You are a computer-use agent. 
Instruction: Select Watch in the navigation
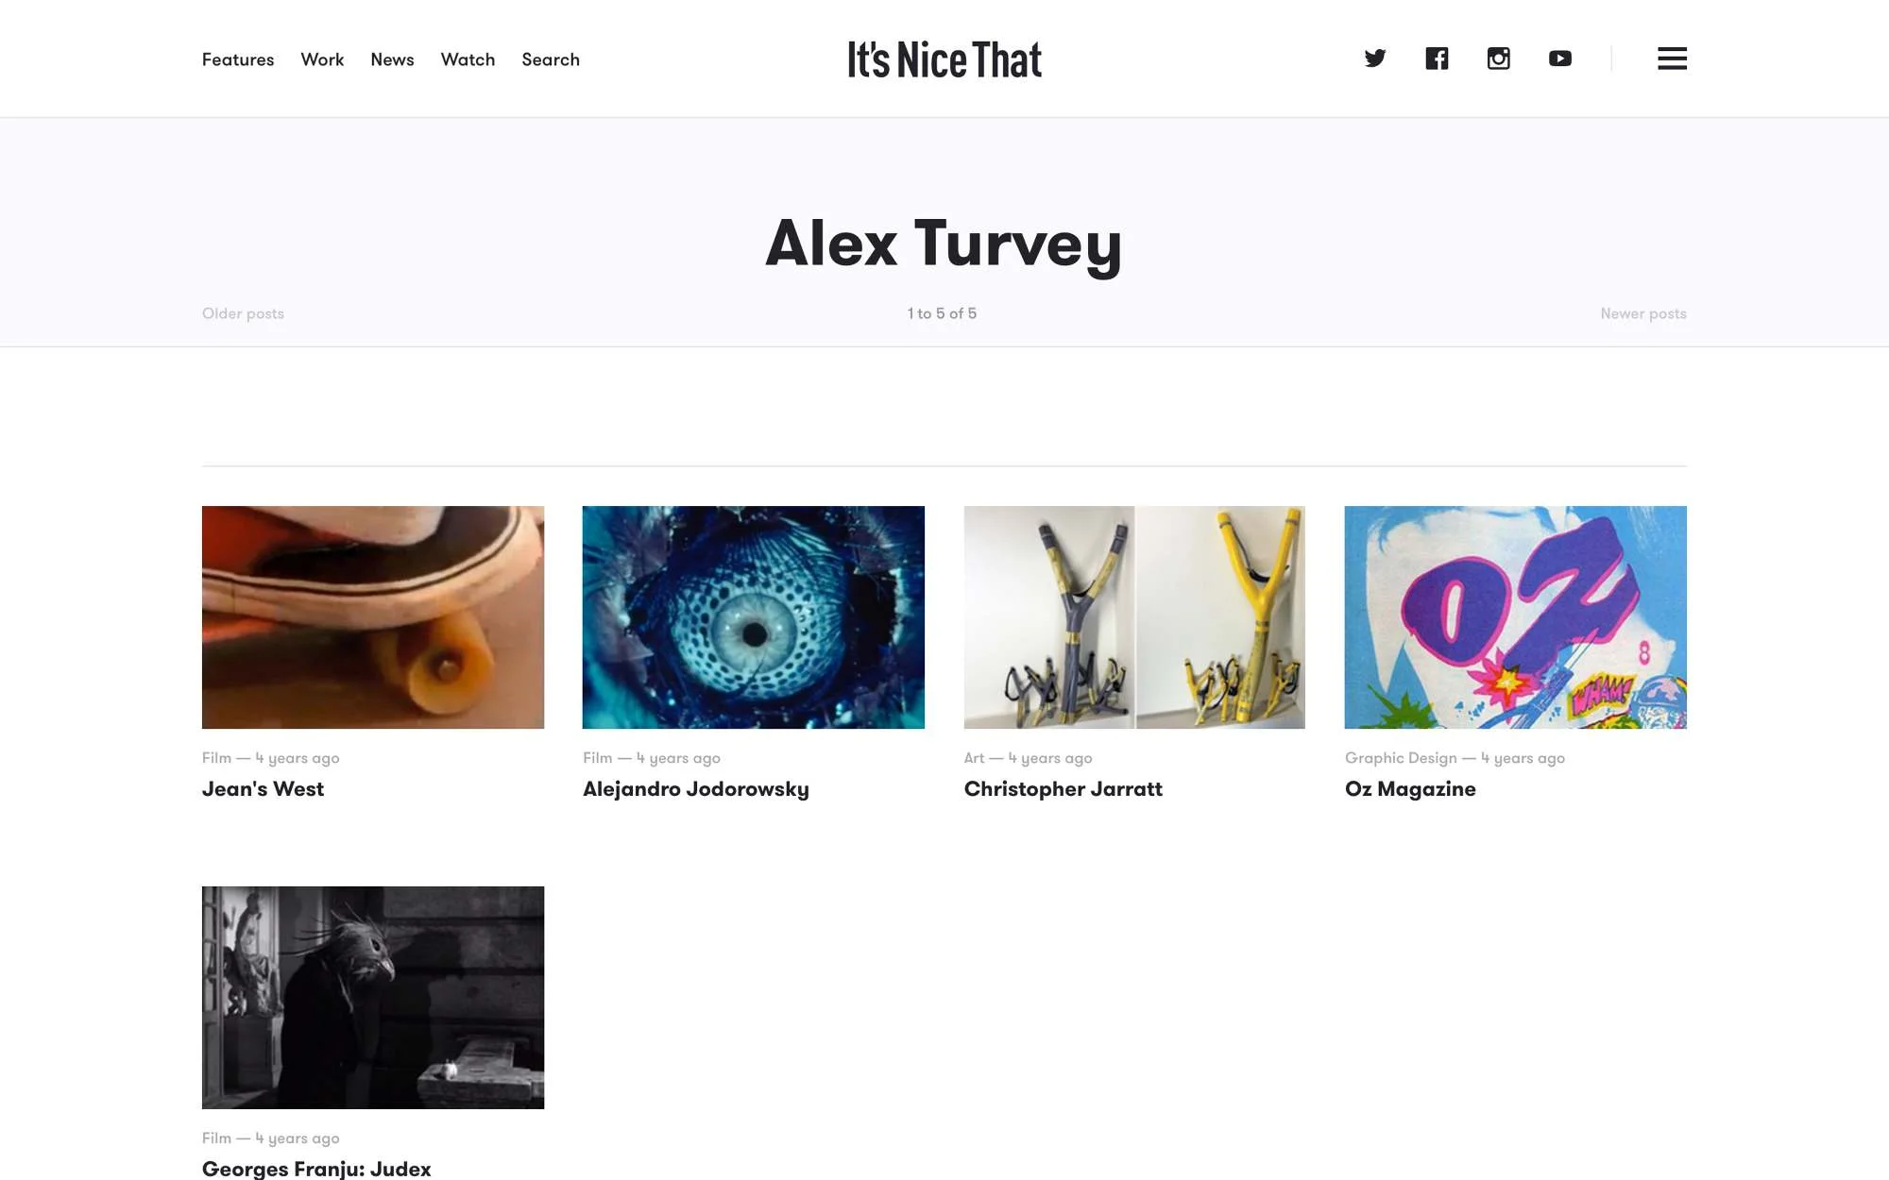(x=468, y=59)
